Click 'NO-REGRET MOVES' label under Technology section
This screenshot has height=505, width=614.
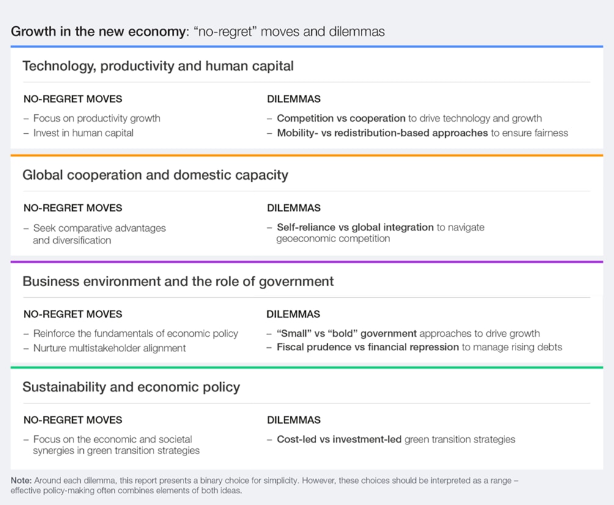[73, 99]
